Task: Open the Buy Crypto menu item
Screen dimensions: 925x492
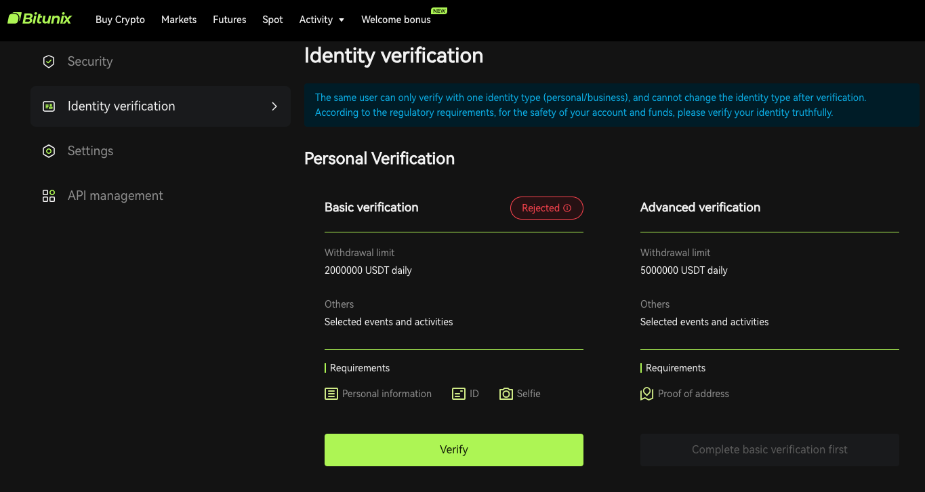Action: [120, 20]
